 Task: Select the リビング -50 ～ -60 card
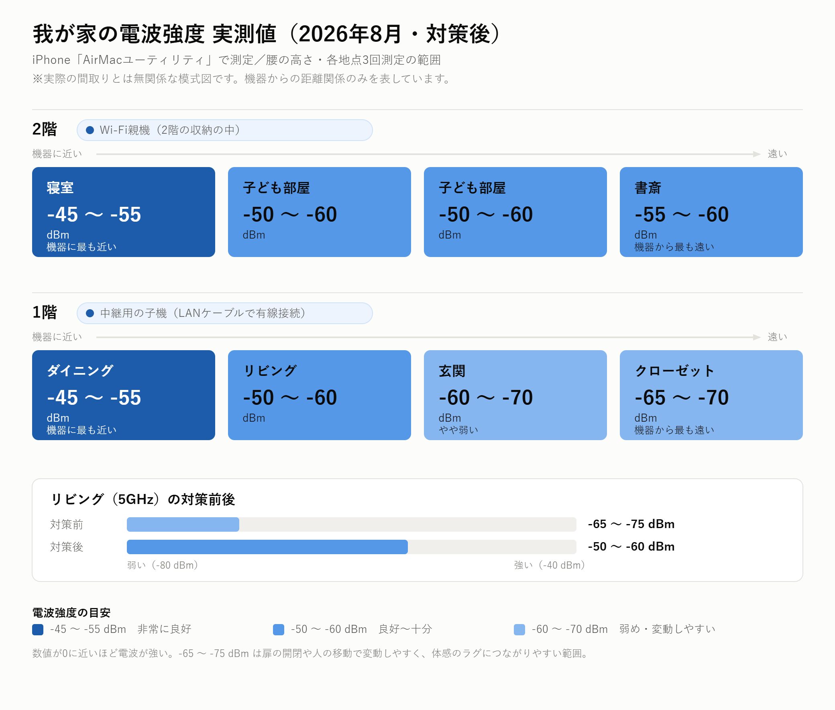pyautogui.click(x=320, y=395)
